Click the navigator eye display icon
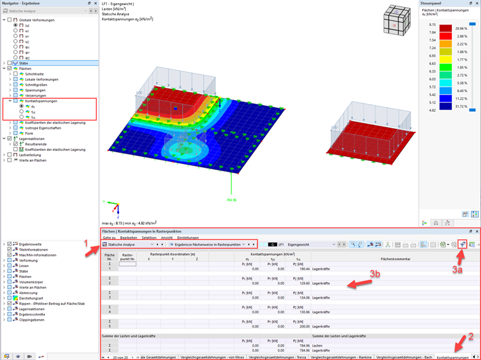Image resolution: width=481 pixels, height=360 pixels. (x=18, y=356)
